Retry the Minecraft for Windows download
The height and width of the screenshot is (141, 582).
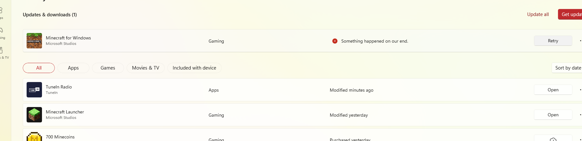(x=553, y=41)
